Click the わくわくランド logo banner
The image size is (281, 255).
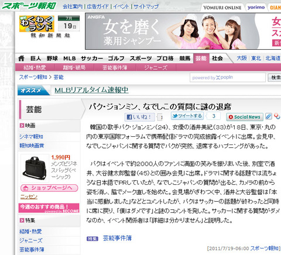pyautogui.click(x=37, y=24)
